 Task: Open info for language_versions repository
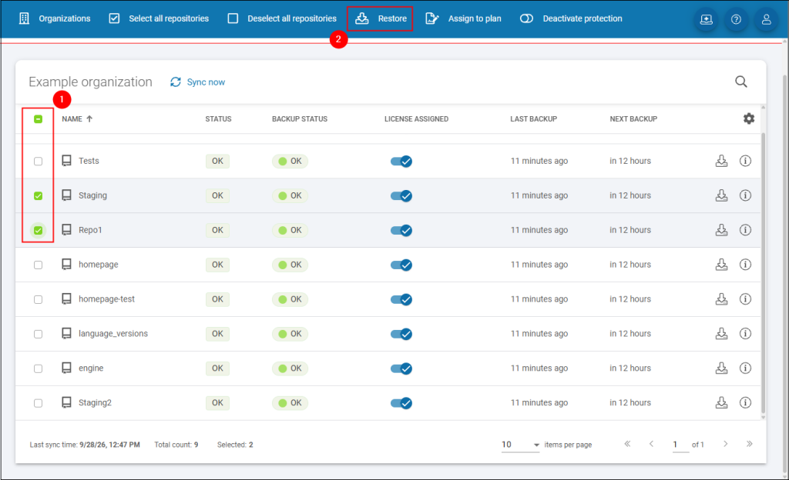point(745,334)
